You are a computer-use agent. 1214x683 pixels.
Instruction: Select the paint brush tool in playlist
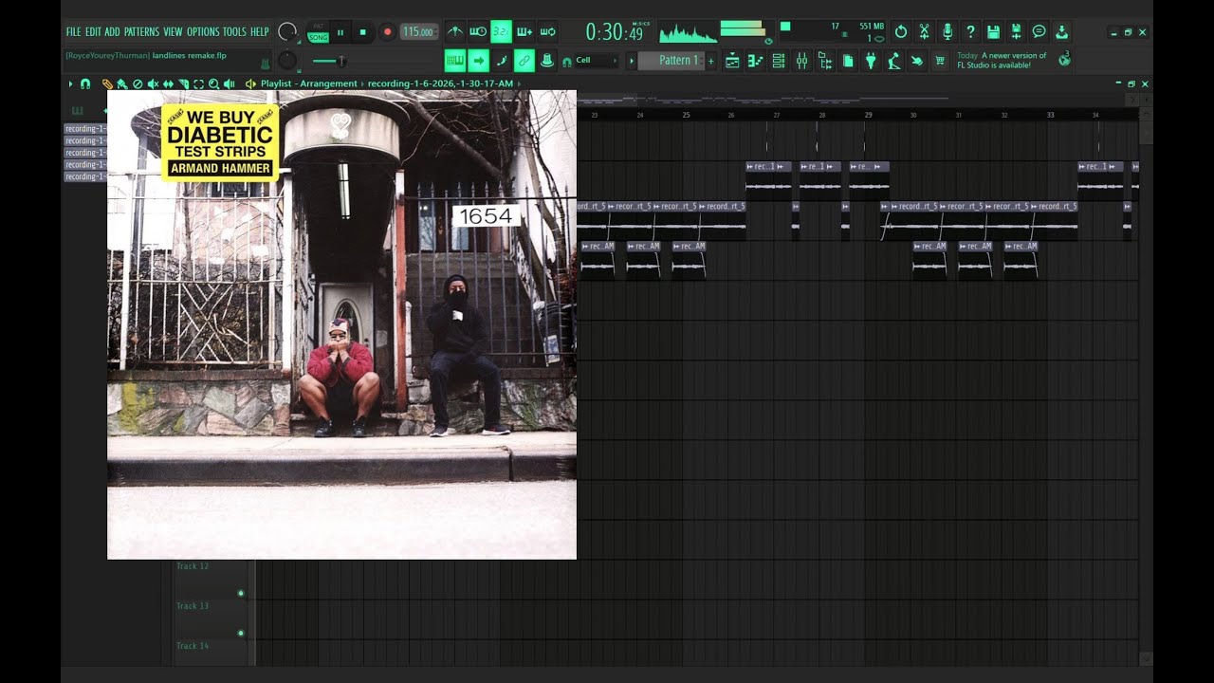pos(122,84)
